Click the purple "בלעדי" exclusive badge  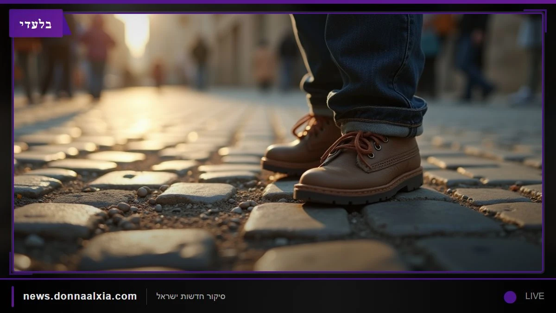(36, 23)
